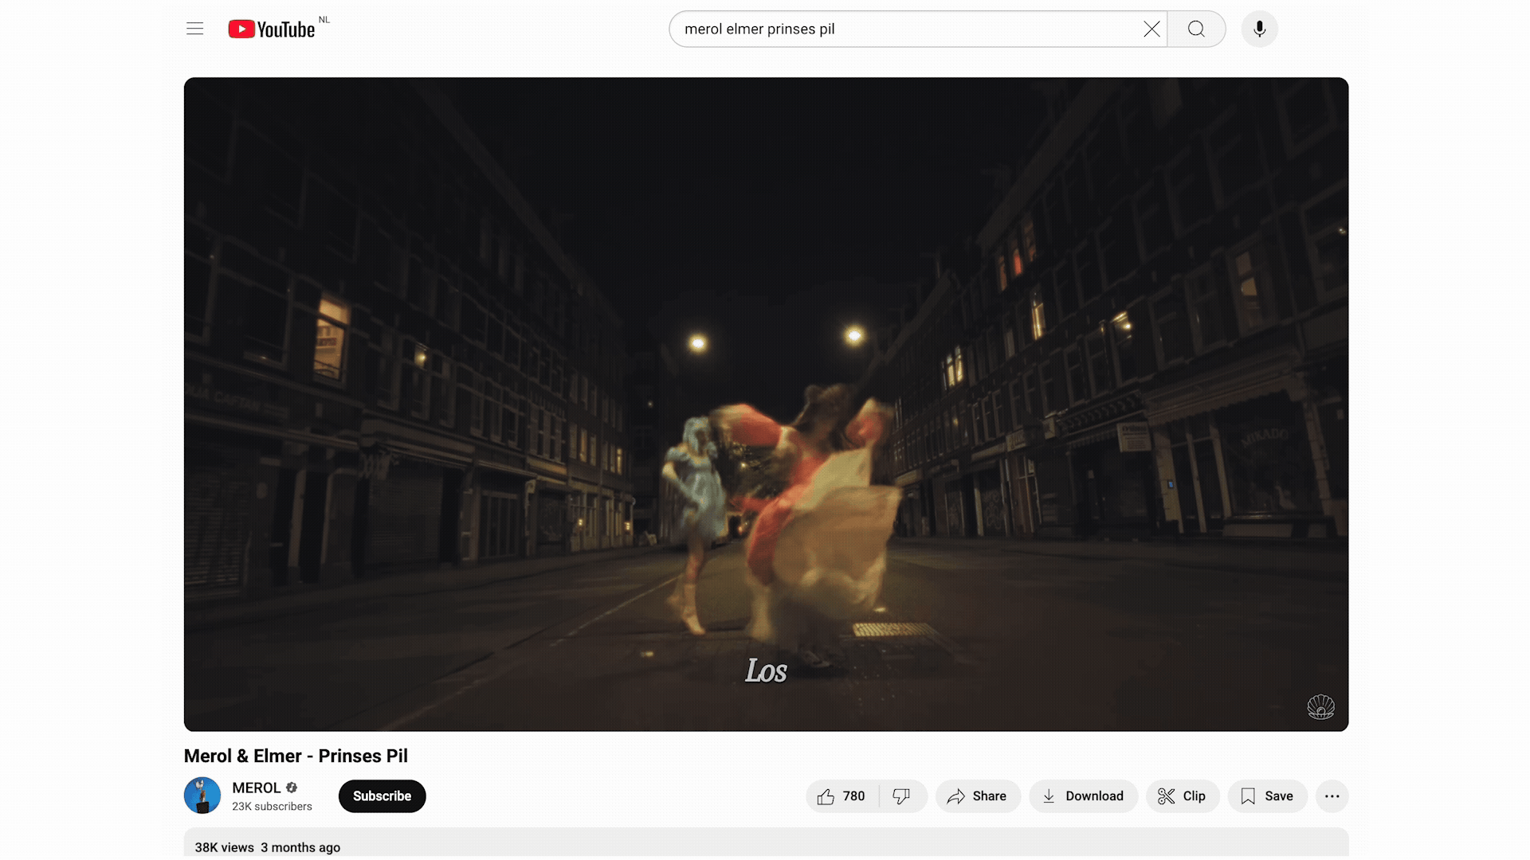Expand the description box with 38K views
The width and height of the screenshot is (1530, 860).
point(766,842)
